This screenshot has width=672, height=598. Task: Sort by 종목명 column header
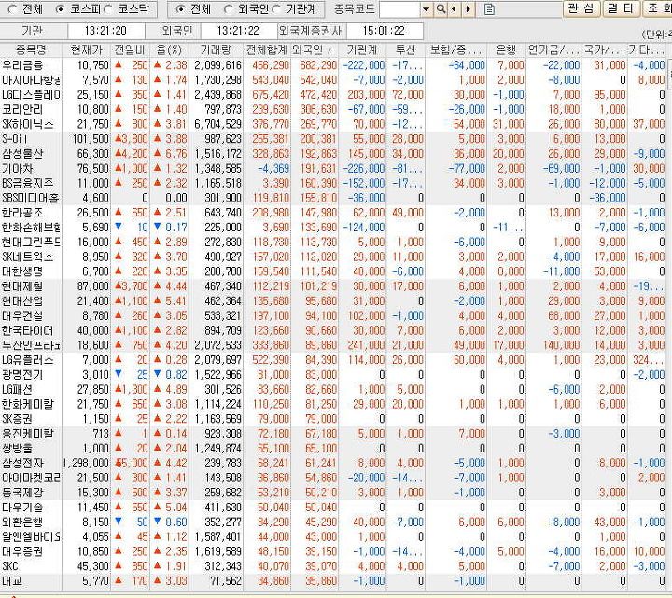[31, 49]
